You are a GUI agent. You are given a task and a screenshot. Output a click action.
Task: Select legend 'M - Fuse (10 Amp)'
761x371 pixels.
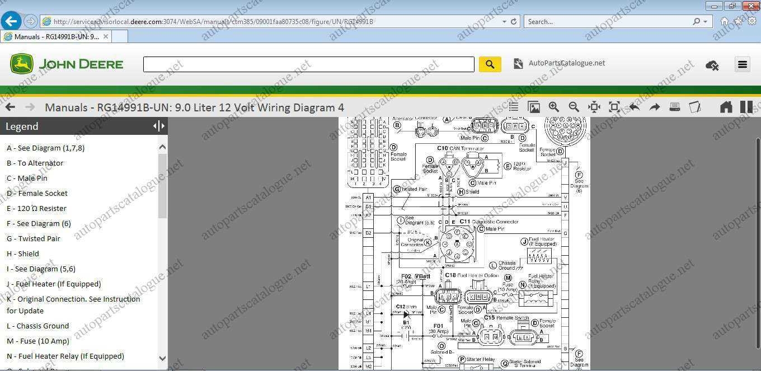[38, 341]
